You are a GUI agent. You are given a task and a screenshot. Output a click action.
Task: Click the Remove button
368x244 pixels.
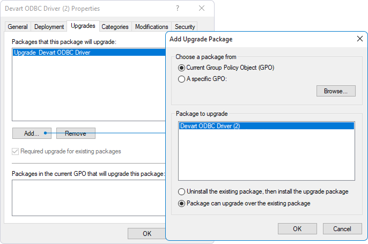coord(76,133)
